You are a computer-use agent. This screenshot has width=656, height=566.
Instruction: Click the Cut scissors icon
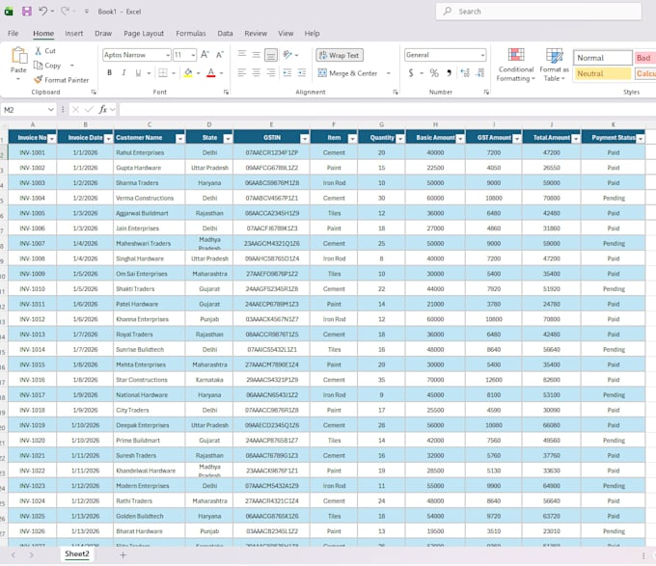click(x=38, y=51)
